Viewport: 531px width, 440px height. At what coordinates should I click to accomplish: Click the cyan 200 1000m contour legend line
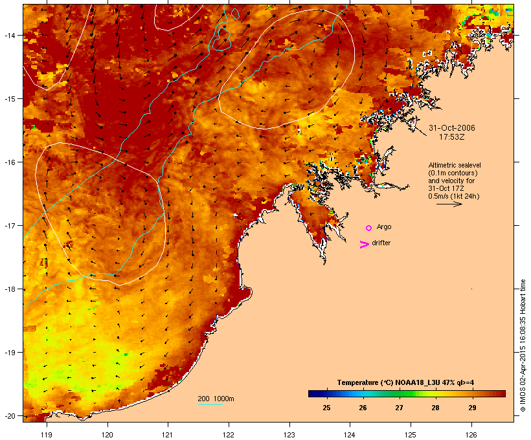(210, 404)
